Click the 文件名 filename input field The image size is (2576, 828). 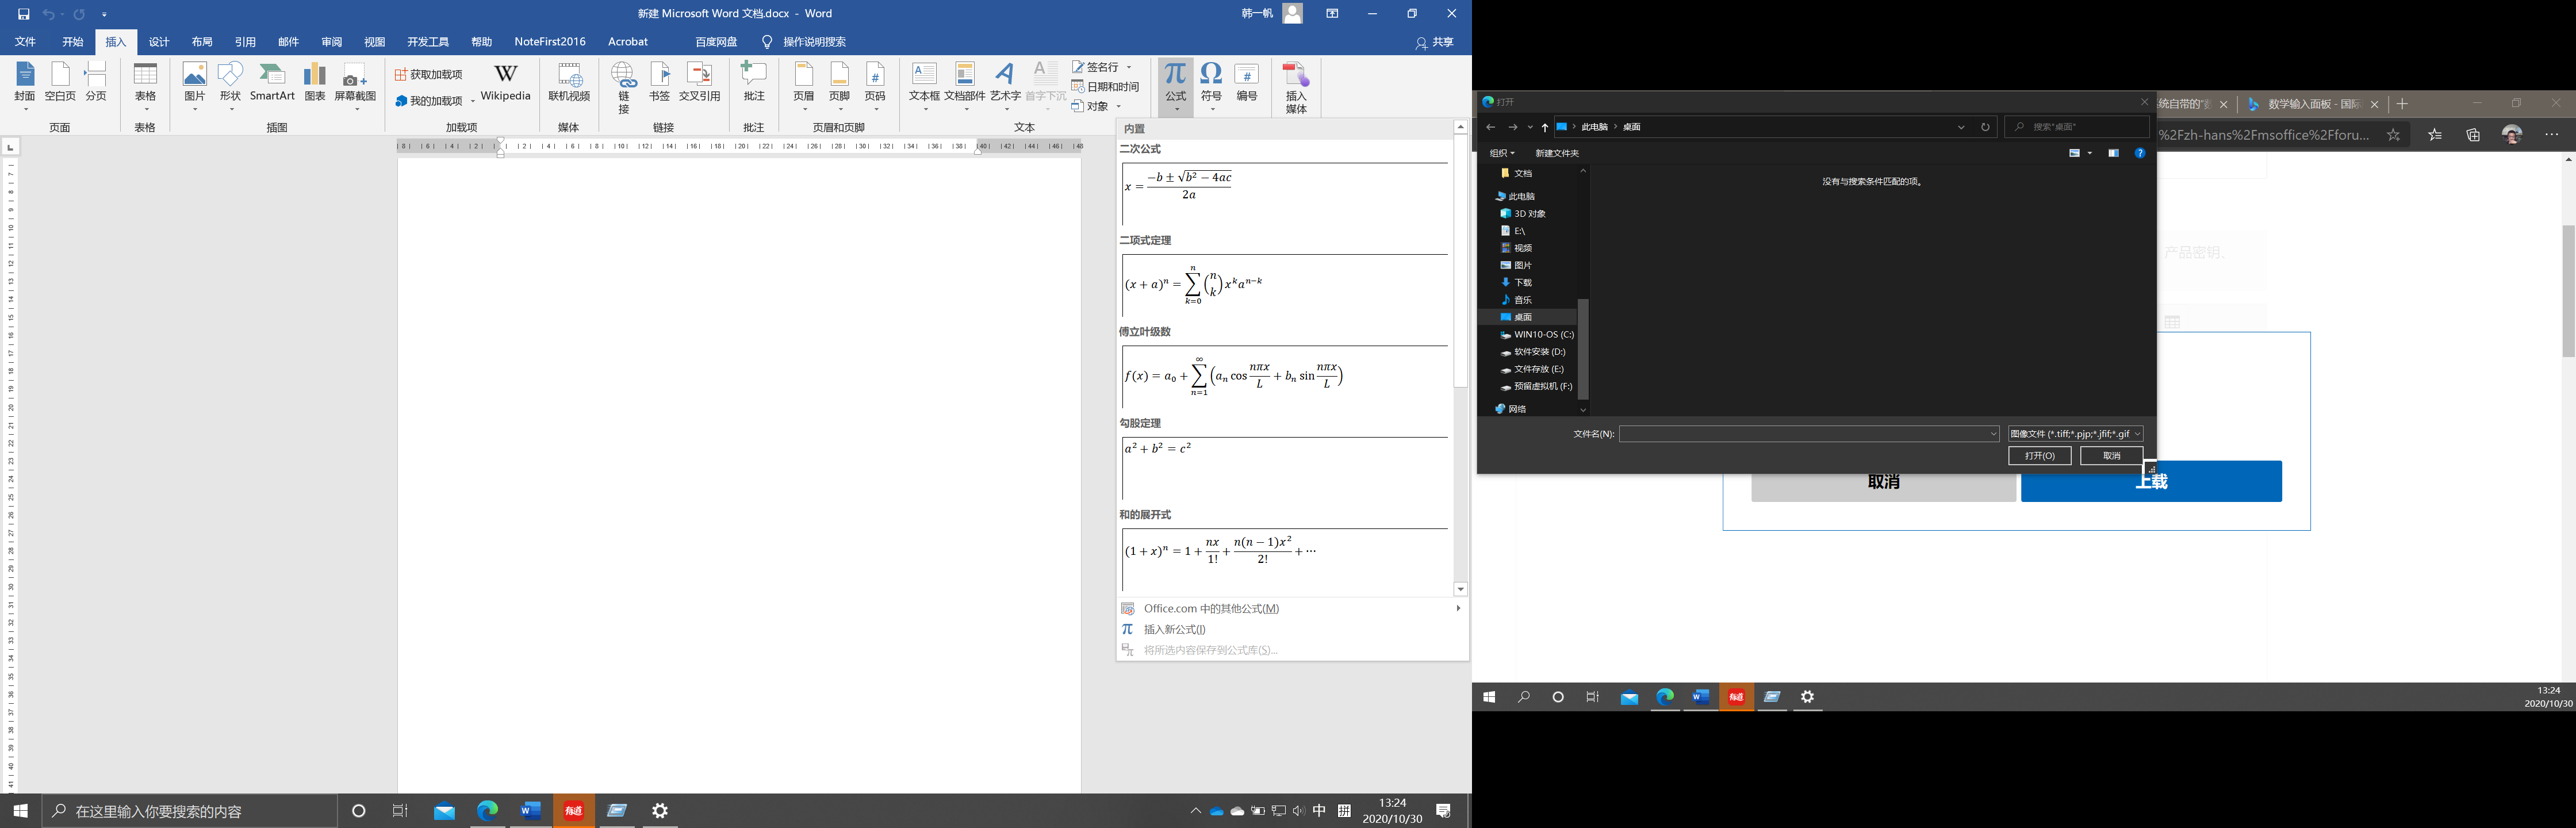(x=1805, y=434)
